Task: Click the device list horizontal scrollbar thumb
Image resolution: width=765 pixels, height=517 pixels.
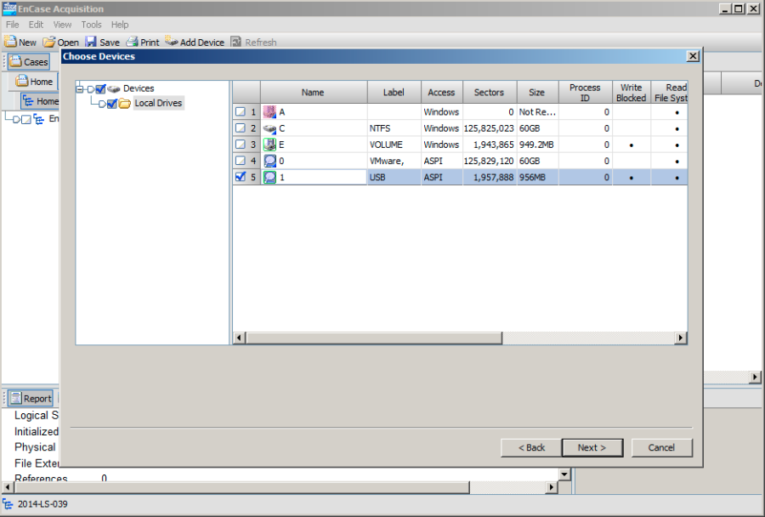Action: (374, 338)
